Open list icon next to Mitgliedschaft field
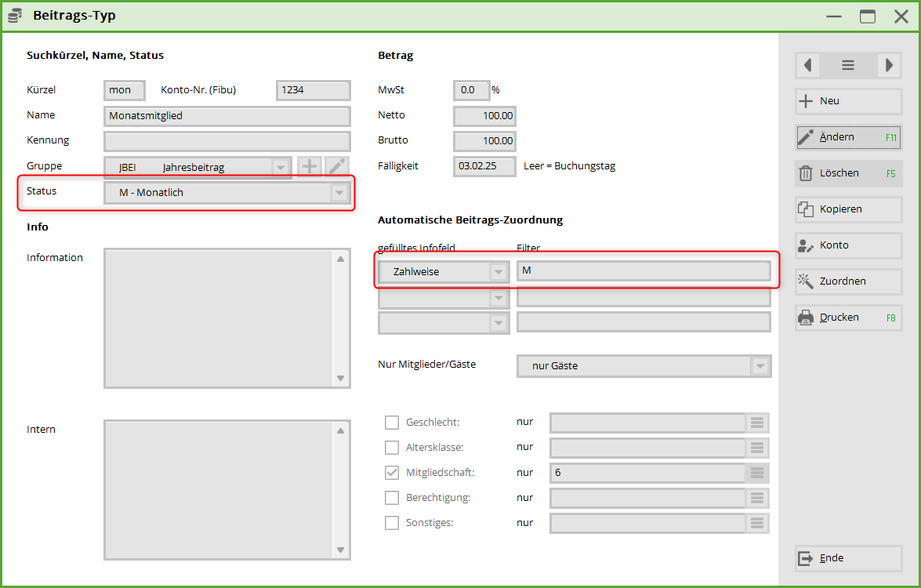This screenshot has width=921, height=588. [x=757, y=473]
